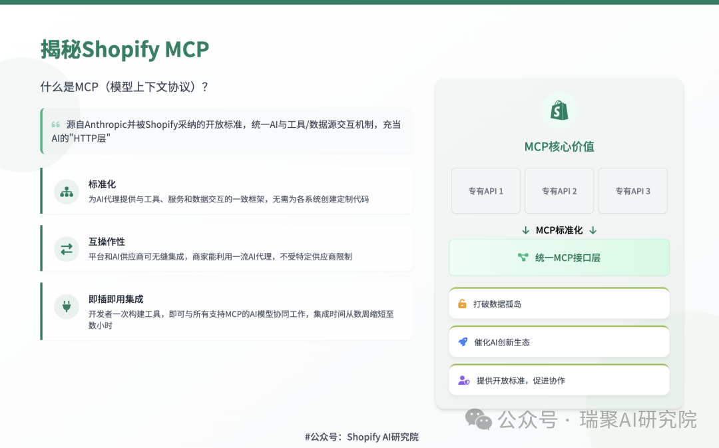Click the quote text starting 源自Anthropic
719x448 pixels.
[226, 131]
